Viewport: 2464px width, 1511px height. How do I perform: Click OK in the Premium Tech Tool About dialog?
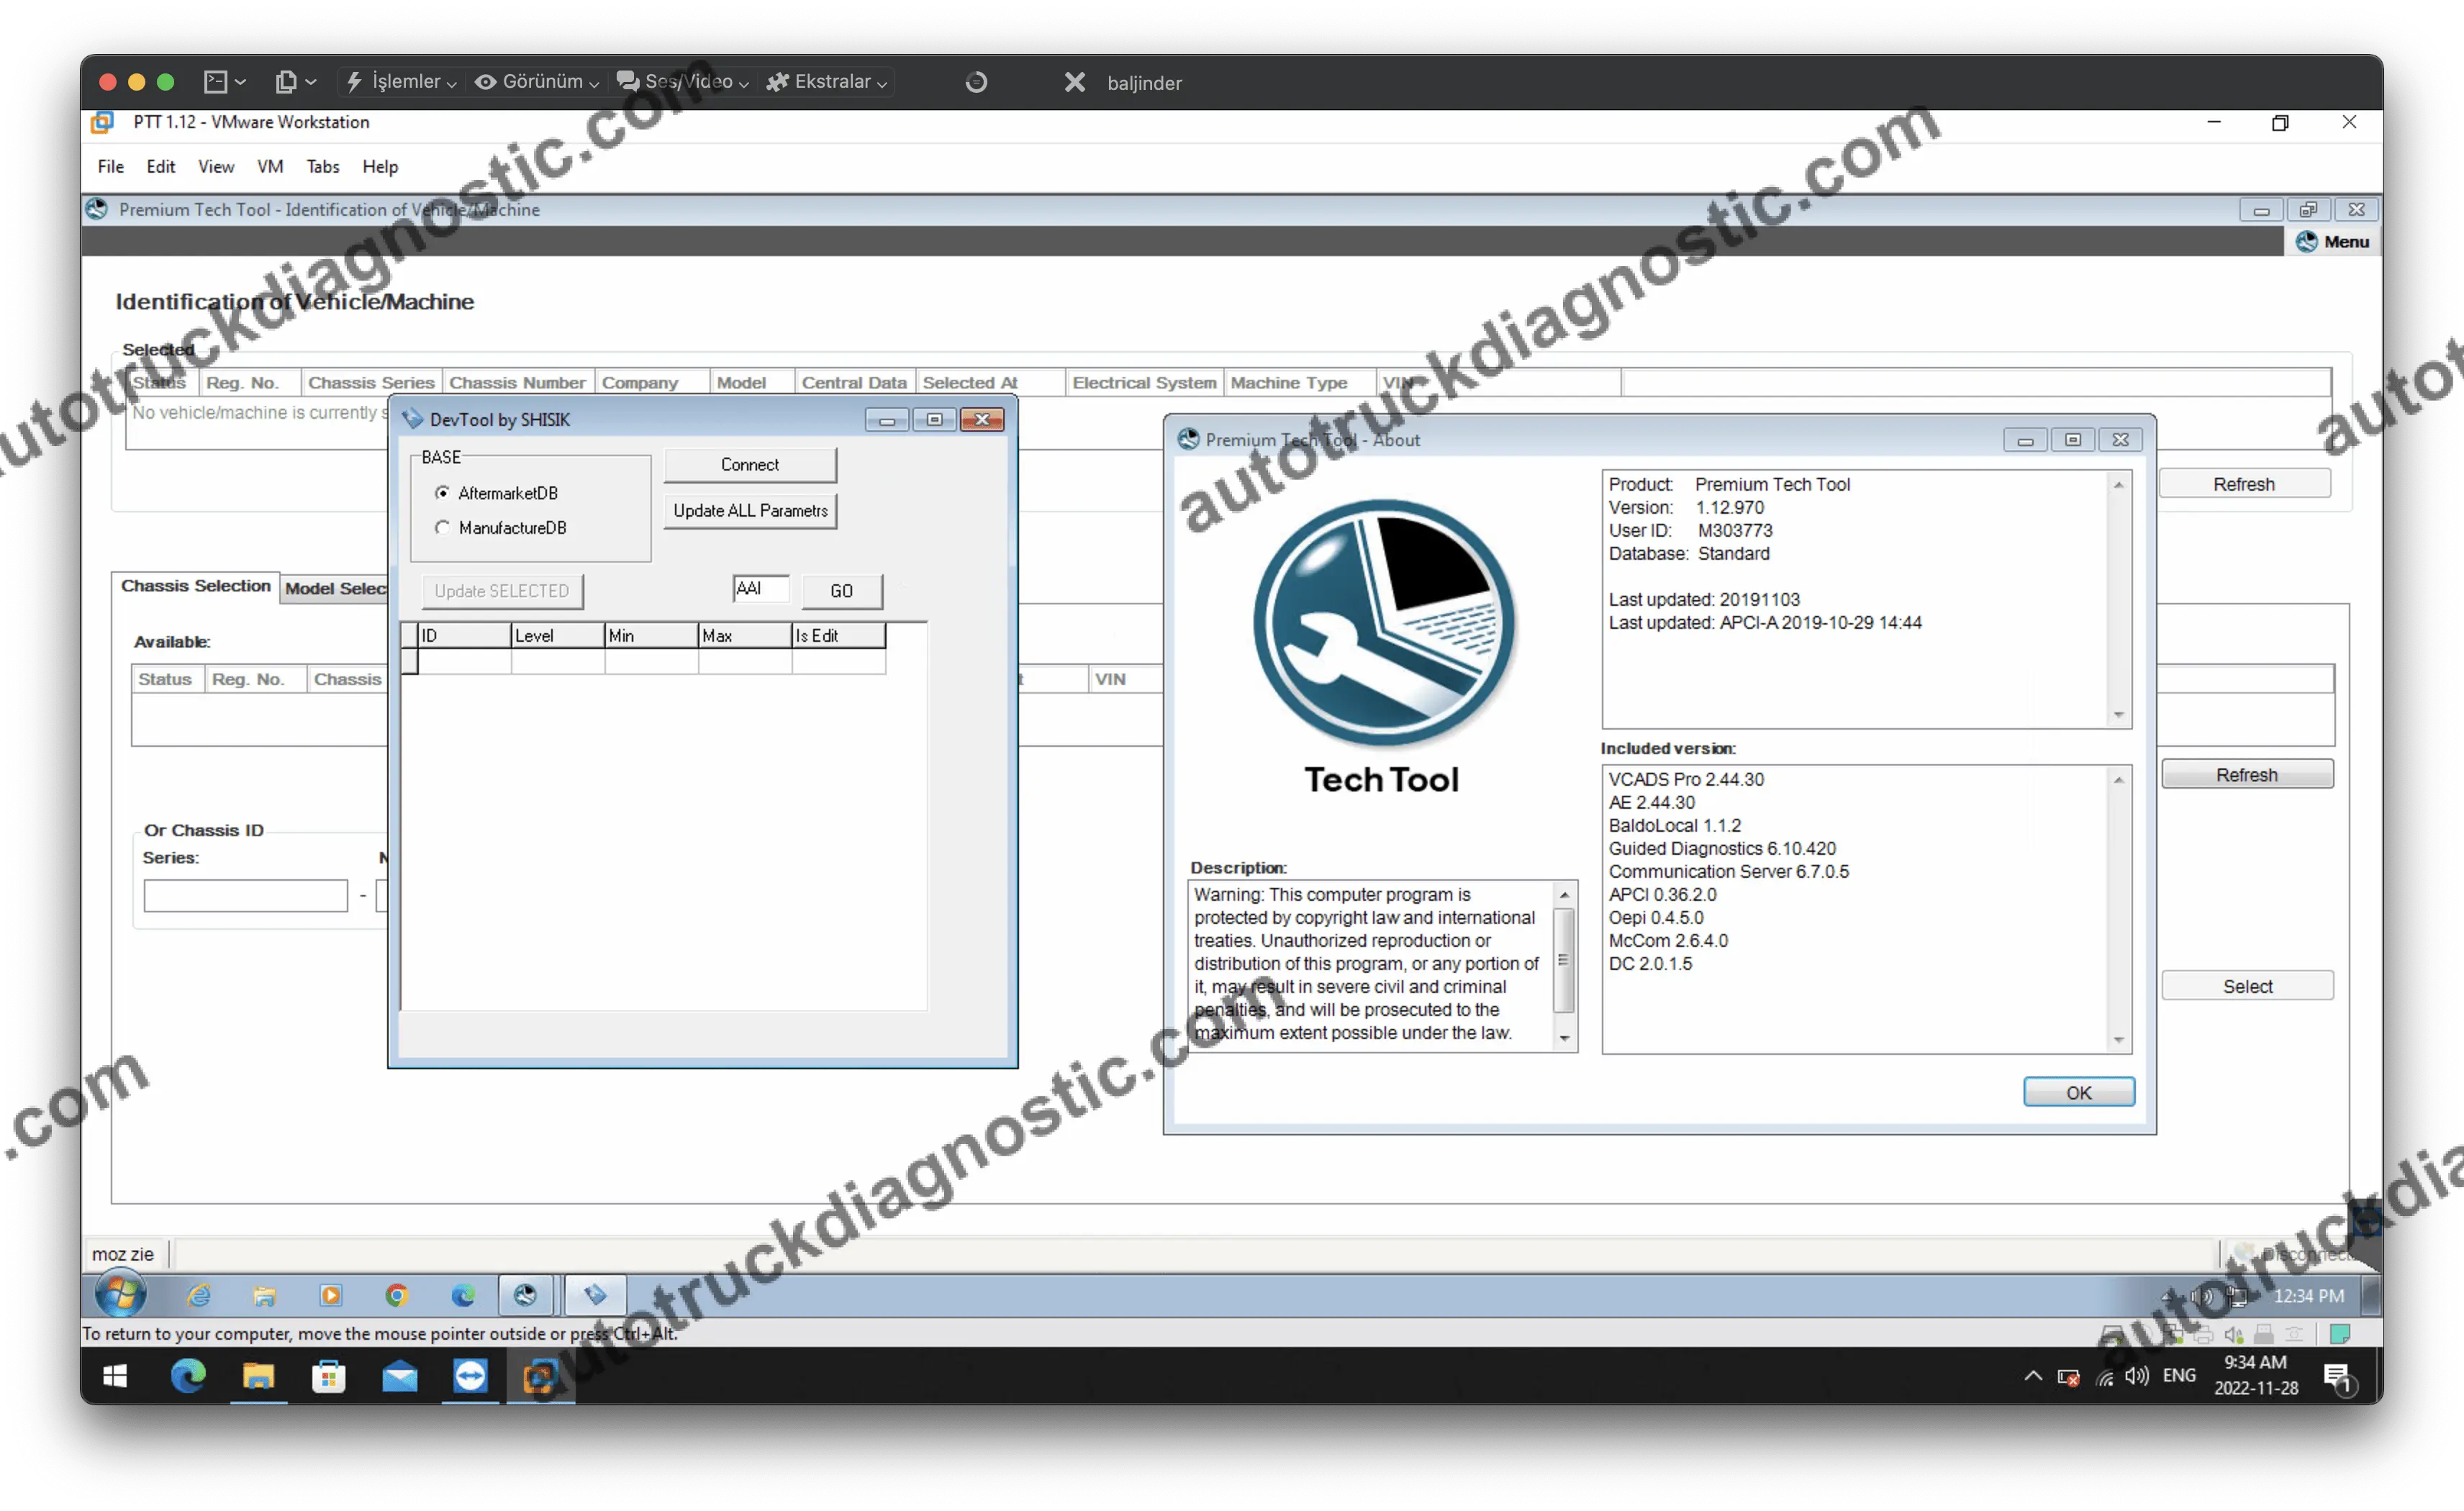2078,1092
